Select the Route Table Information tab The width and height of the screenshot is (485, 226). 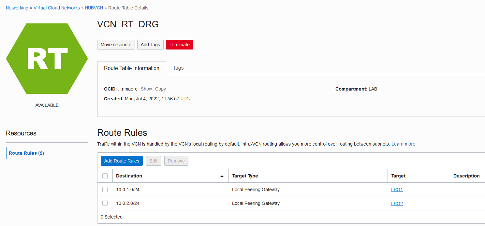(132, 68)
